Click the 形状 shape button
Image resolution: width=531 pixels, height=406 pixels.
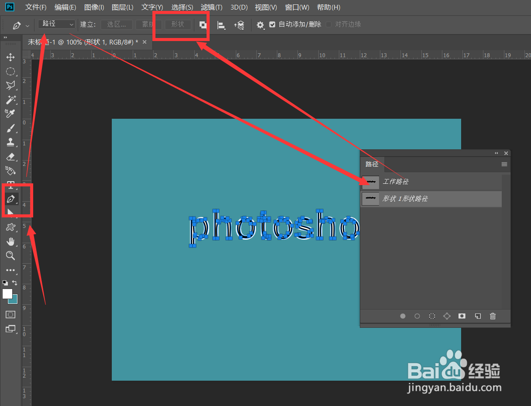178,24
